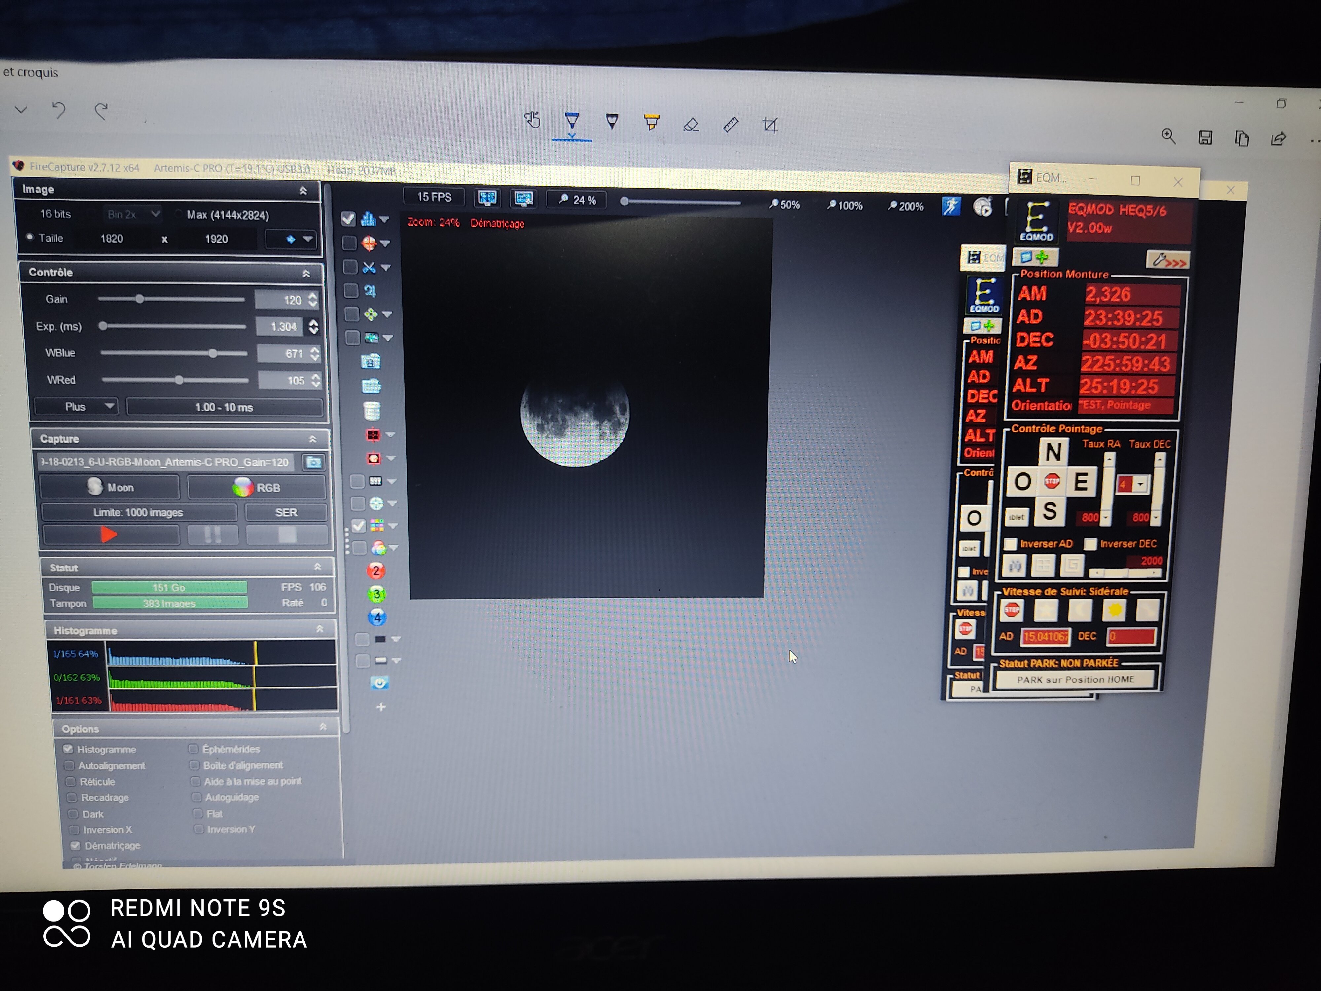Click the SER file format button
The width and height of the screenshot is (1321, 991).
285,513
